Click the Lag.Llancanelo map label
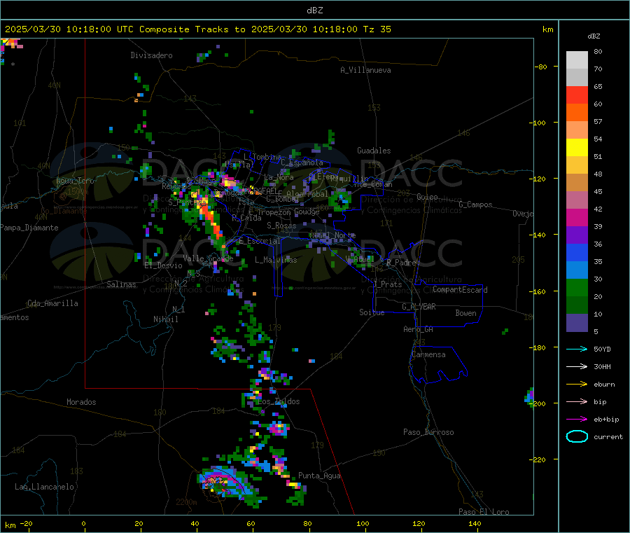This screenshot has width=630, height=533. [x=45, y=487]
